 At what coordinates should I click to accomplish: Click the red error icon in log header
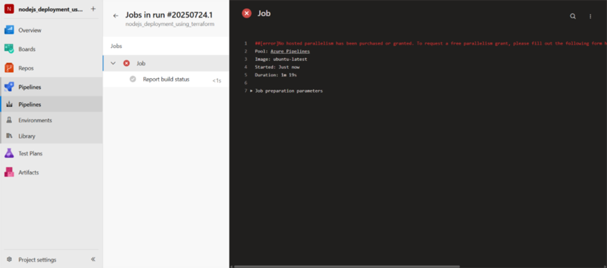click(247, 14)
